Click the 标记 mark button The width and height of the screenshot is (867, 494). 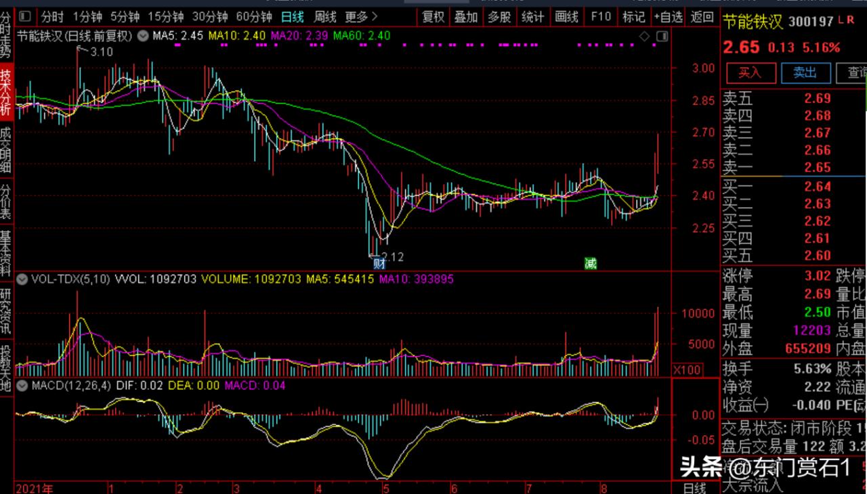[x=634, y=17]
